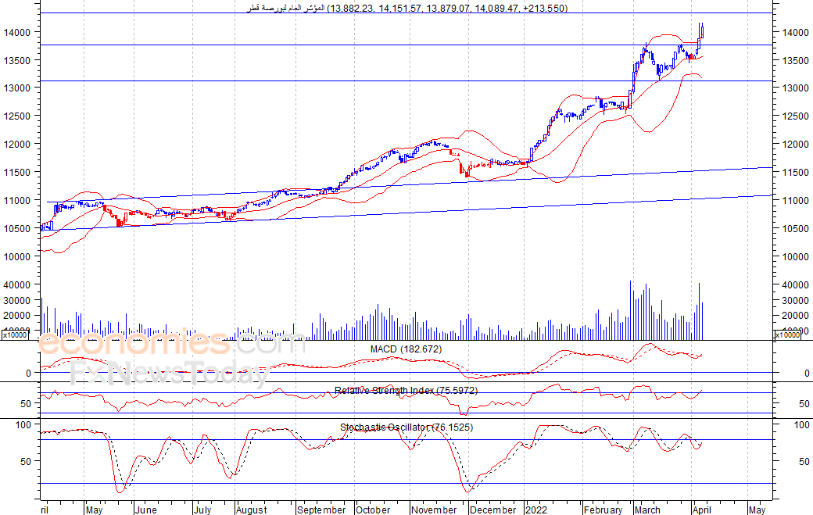Click the 20000 volume label on right axis
The height and width of the screenshot is (515, 813).
tap(795, 315)
